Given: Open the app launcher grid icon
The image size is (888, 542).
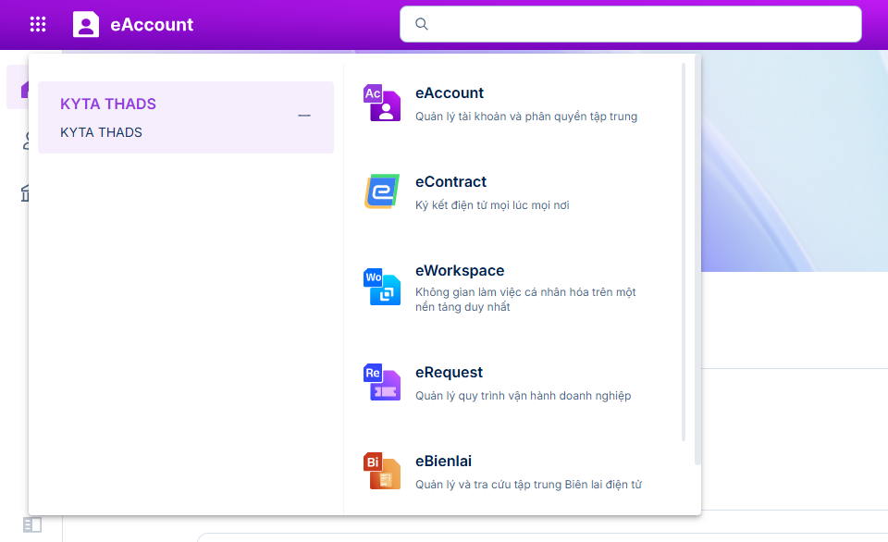Looking at the screenshot, I should point(38,25).
